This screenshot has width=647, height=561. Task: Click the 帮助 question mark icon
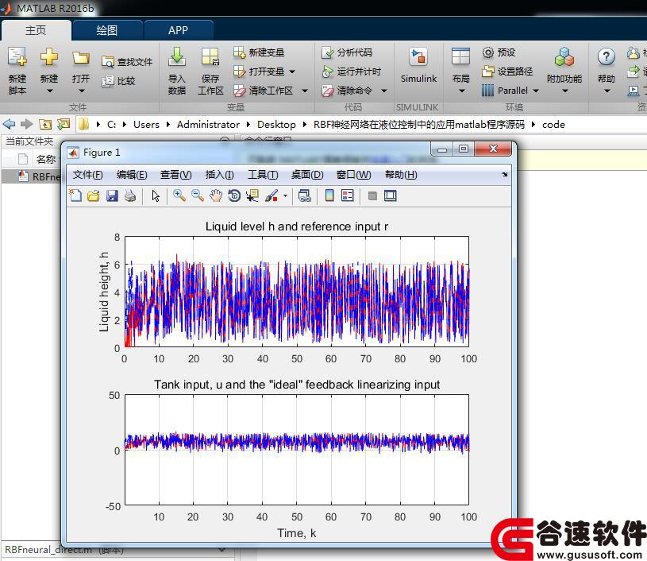[x=607, y=57]
